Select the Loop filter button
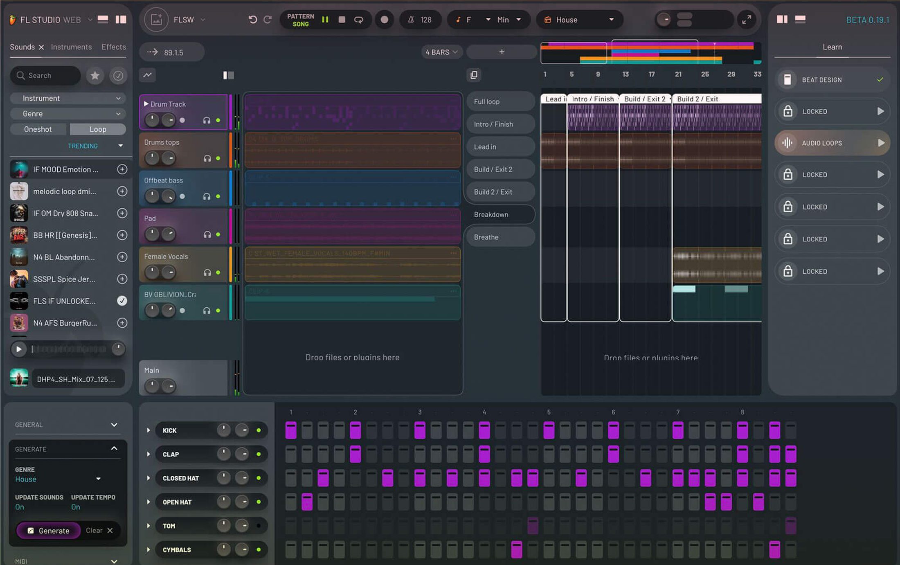The height and width of the screenshot is (565, 900). 98,129
